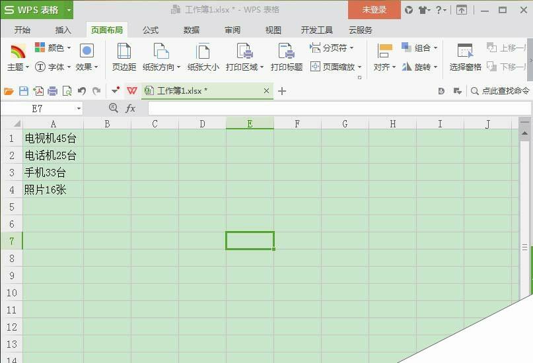
Task: Click the save disk icon
Action: pos(24,91)
